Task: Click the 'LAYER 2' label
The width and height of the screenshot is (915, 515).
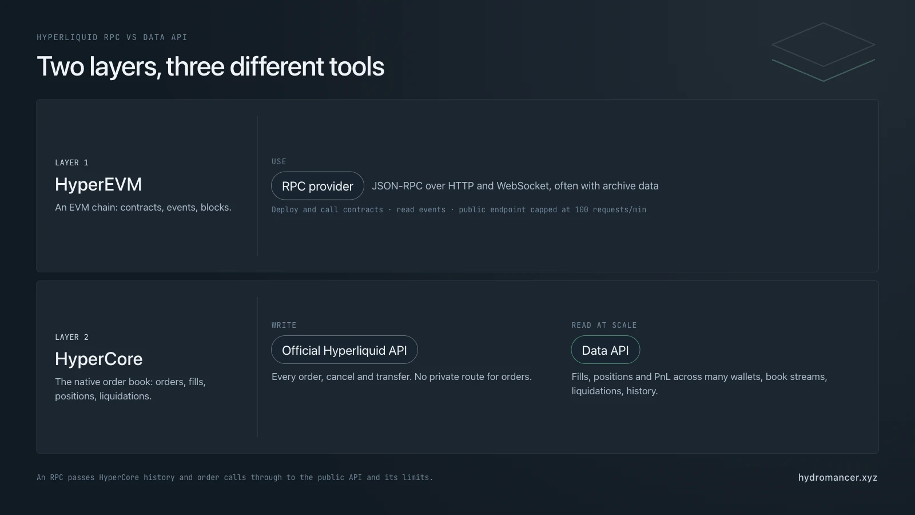Action: click(71, 337)
